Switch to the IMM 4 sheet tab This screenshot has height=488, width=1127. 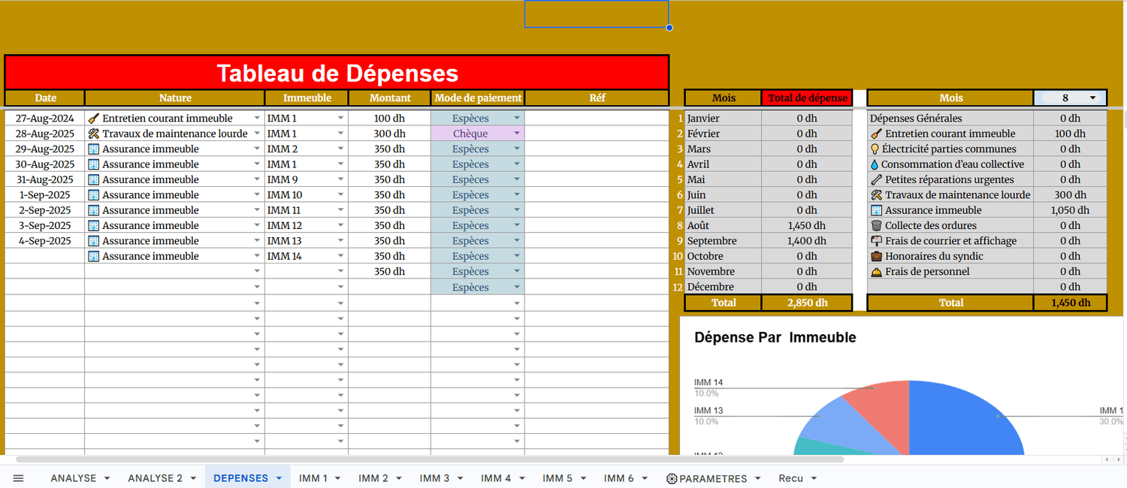pos(496,478)
